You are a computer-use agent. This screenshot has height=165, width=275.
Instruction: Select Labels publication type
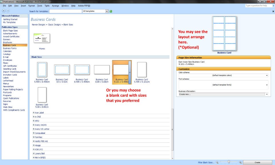coord(6,78)
